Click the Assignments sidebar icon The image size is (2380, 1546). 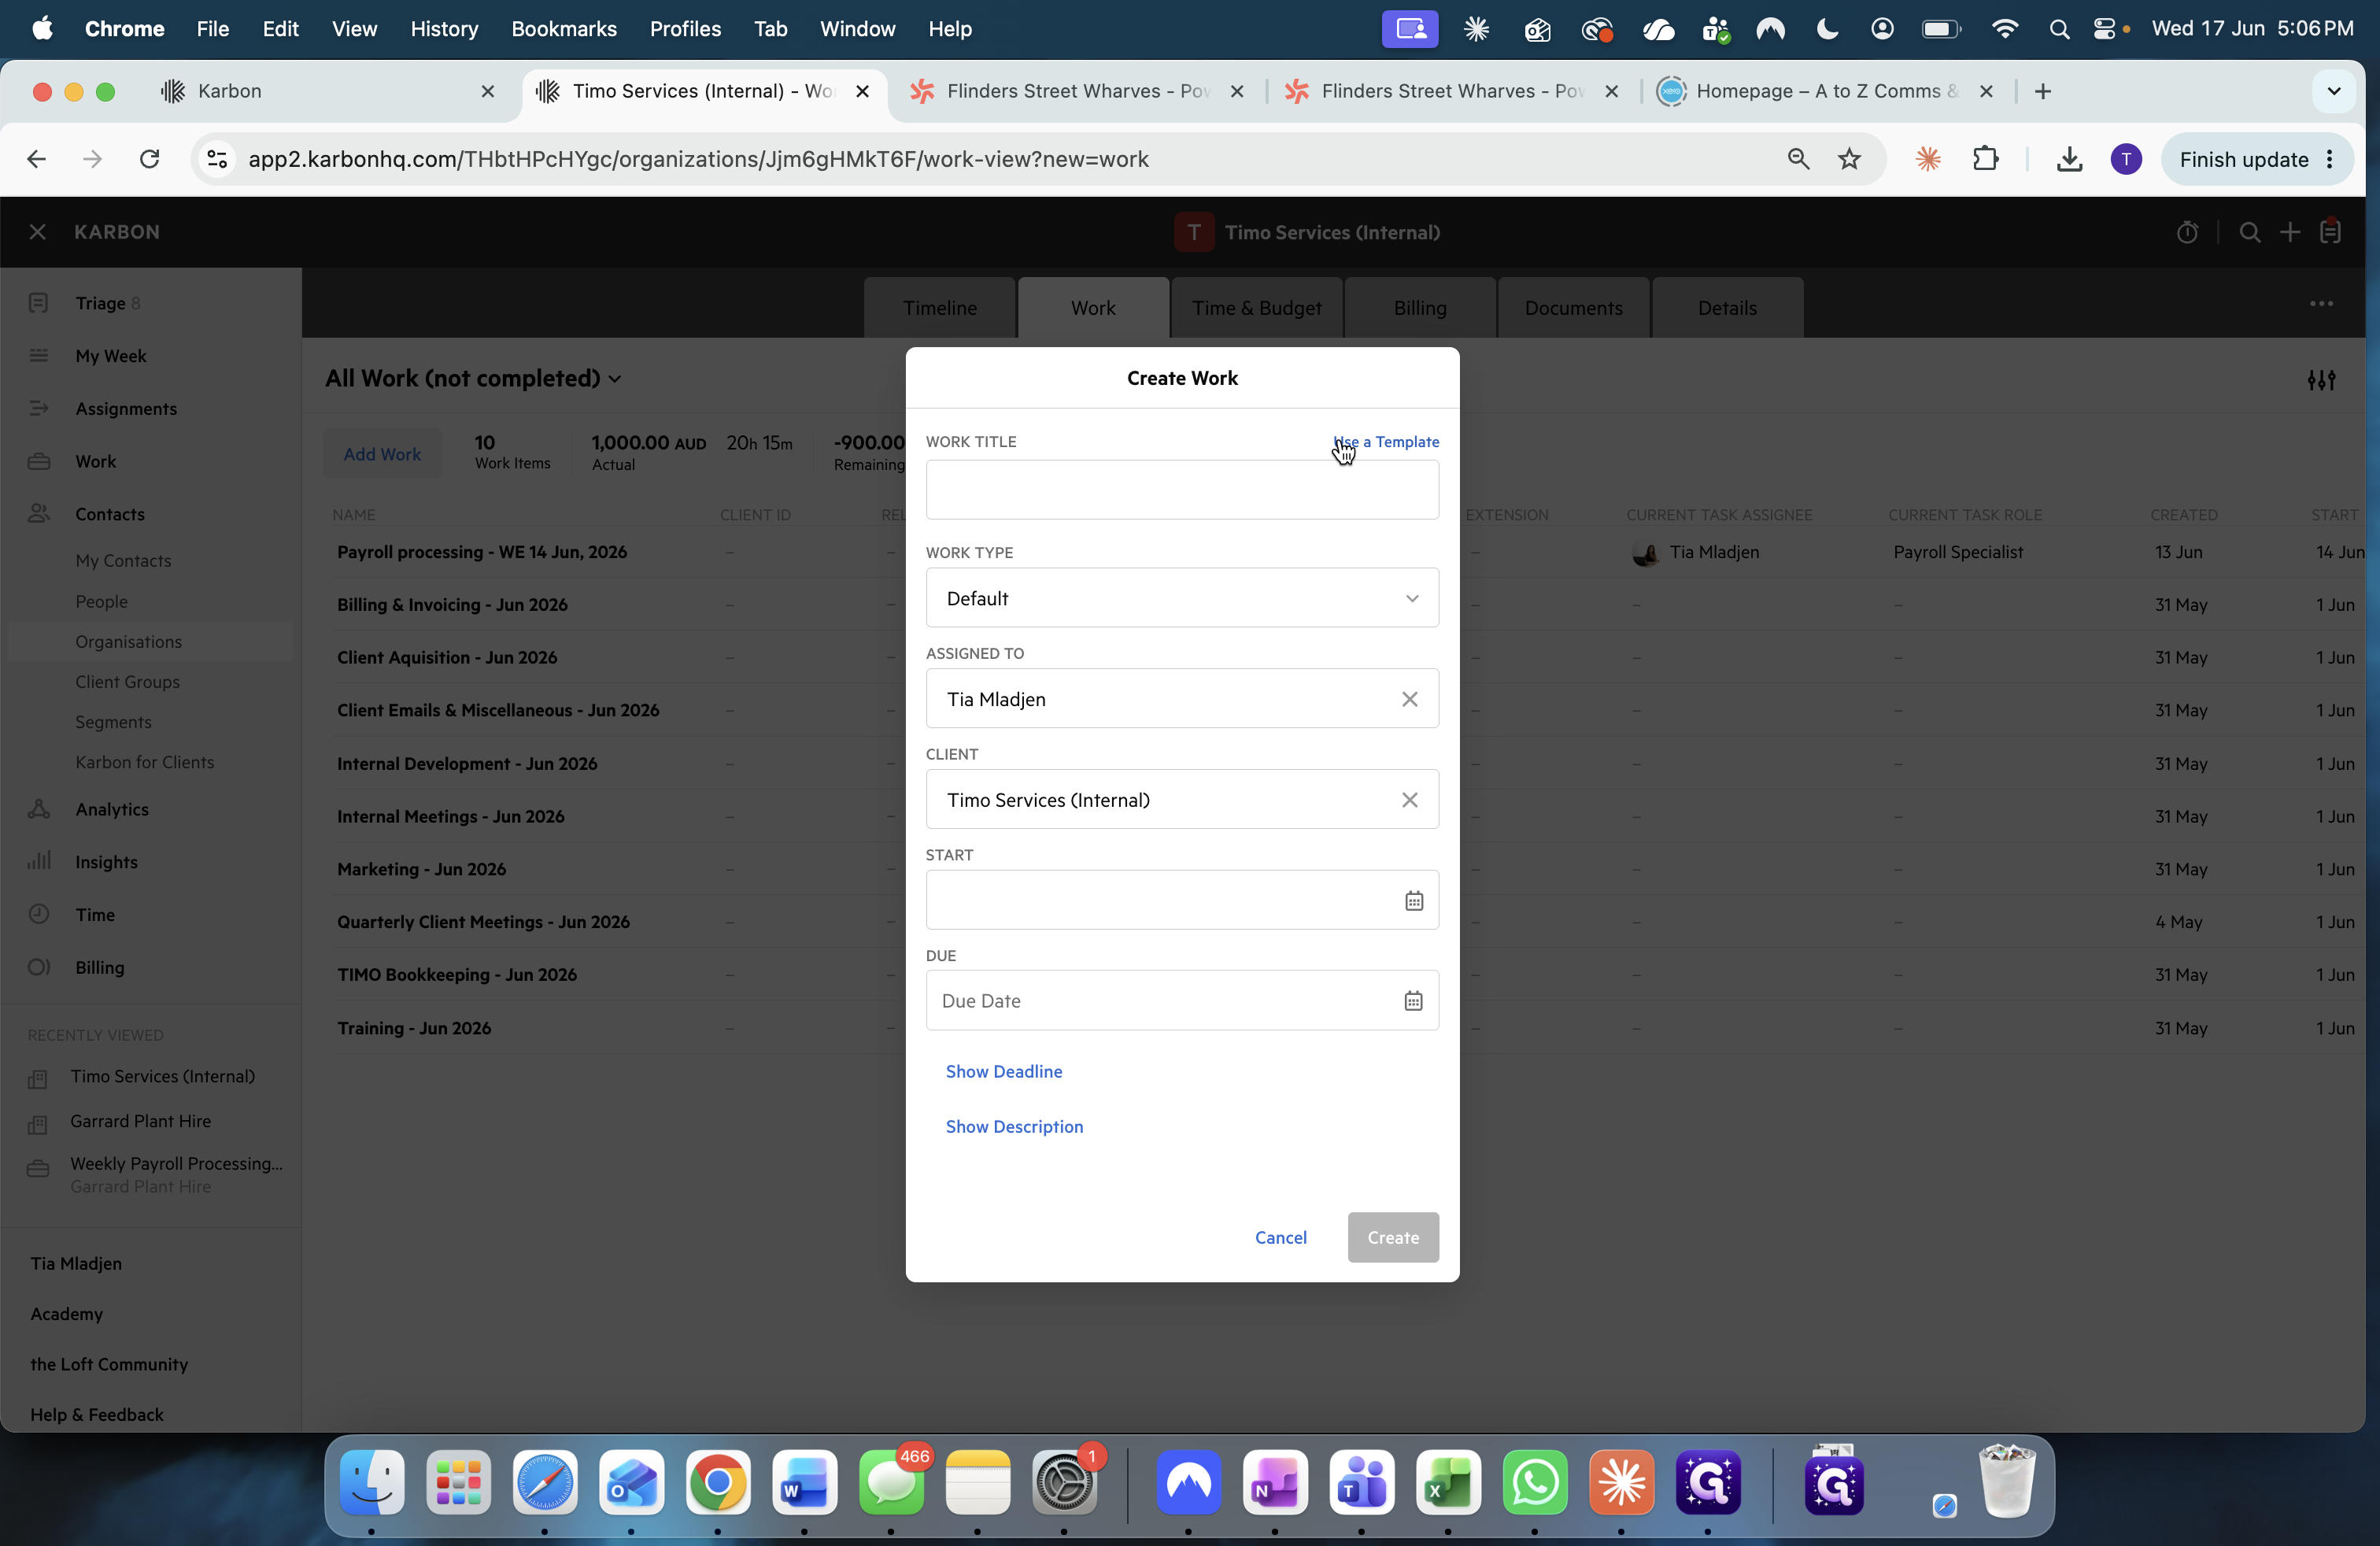(39, 408)
